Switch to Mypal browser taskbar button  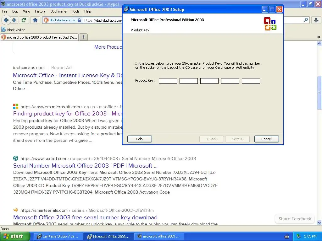(158, 236)
